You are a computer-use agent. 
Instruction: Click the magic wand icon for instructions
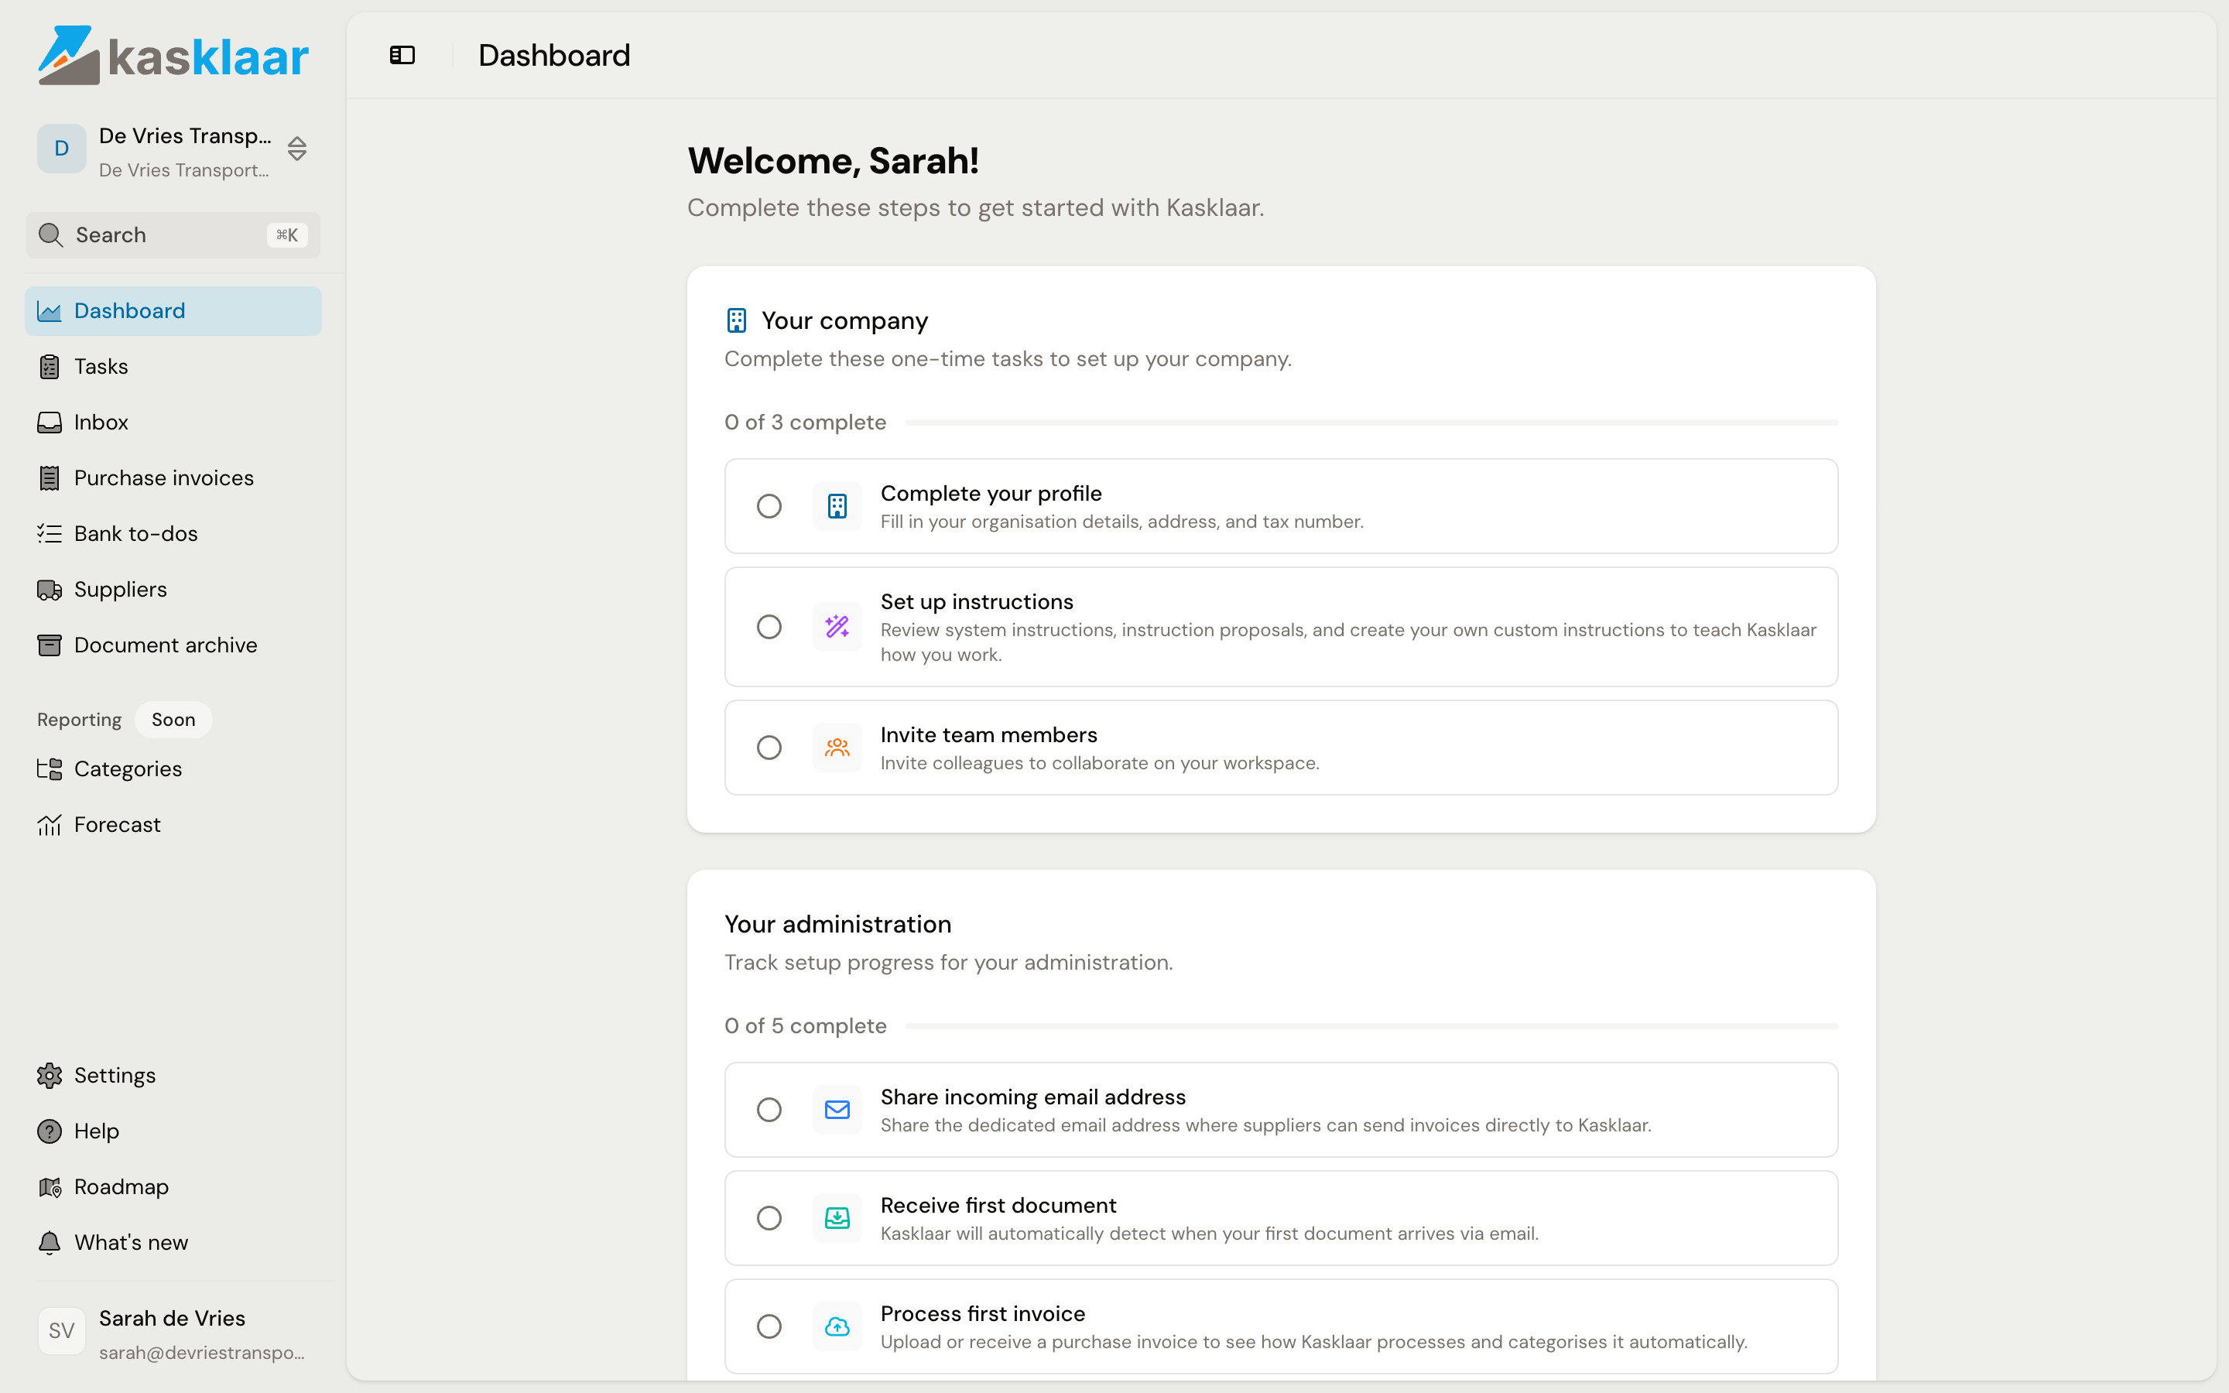pyautogui.click(x=837, y=627)
